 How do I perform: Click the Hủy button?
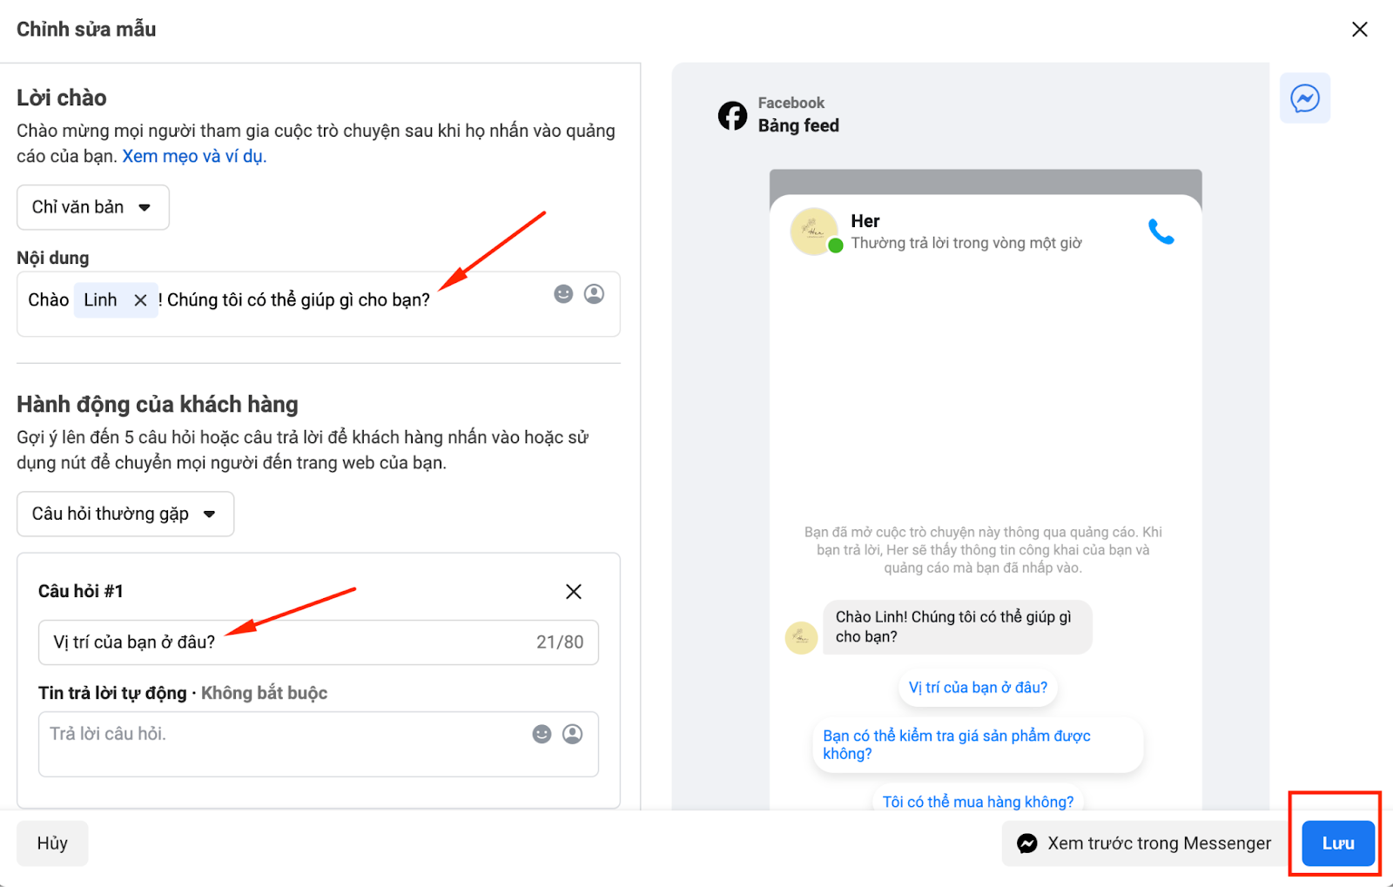52,843
